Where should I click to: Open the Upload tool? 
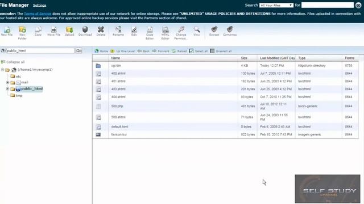pyautogui.click(x=69, y=31)
